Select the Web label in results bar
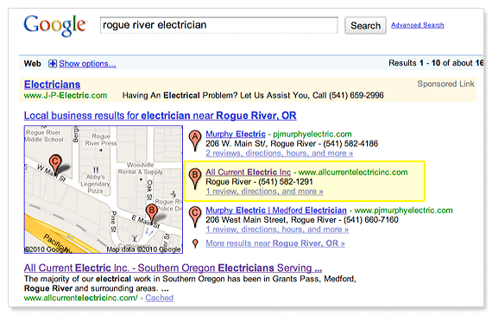492x315 pixels. tap(32, 64)
